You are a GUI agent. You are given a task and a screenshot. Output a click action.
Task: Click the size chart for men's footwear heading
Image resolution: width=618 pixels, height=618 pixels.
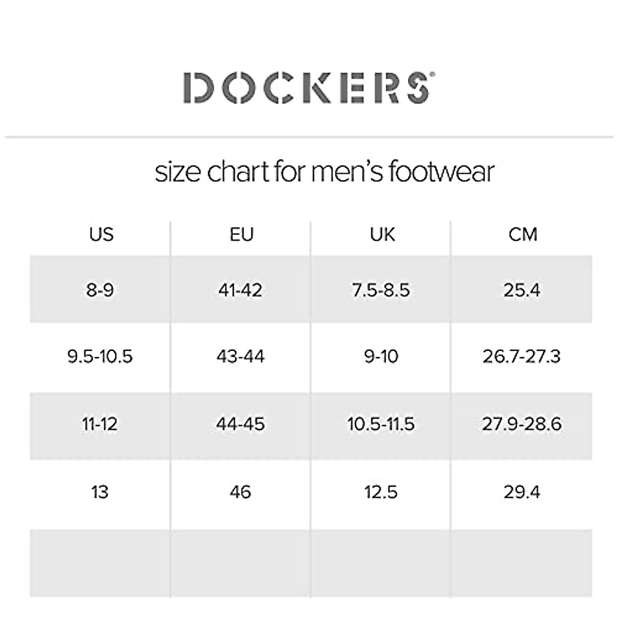[324, 171]
